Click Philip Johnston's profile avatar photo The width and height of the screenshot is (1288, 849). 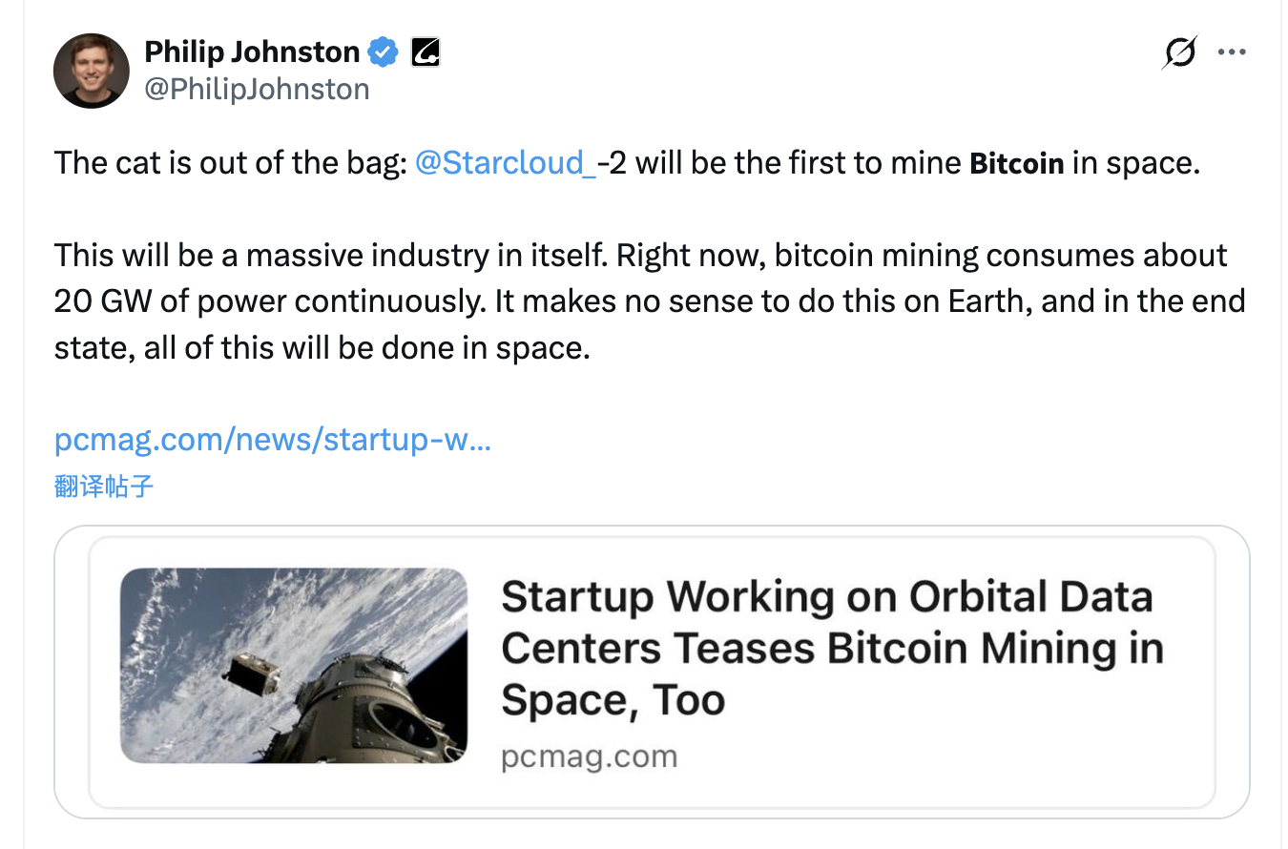pos(92,71)
